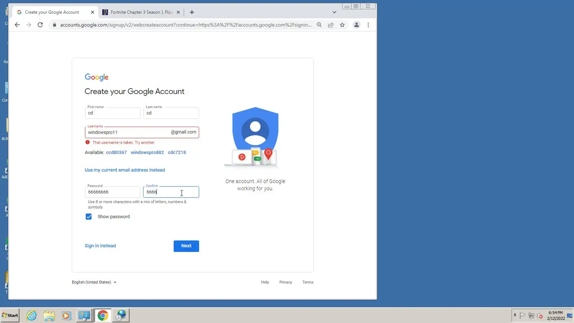Click the Password field
Viewport: 574px width, 323px height.
coord(113,192)
